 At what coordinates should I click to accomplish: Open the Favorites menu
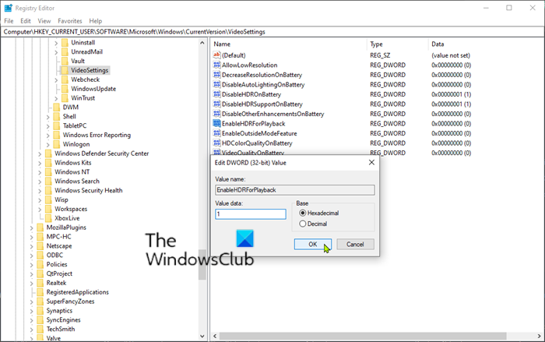(70, 21)
